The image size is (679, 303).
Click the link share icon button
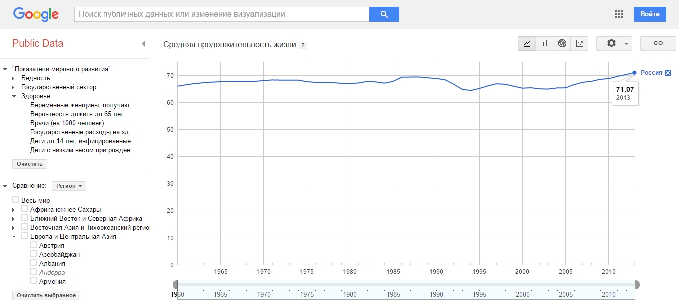coord(658,43)
